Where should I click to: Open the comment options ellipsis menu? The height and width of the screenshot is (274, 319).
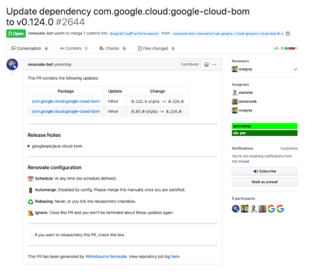tap(214, 65)
